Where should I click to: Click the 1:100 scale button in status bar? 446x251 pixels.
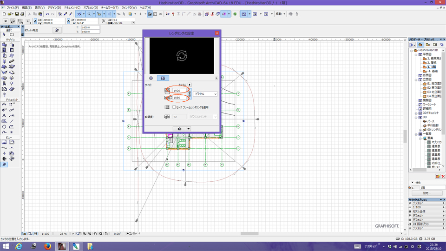(x=46, y=234)
